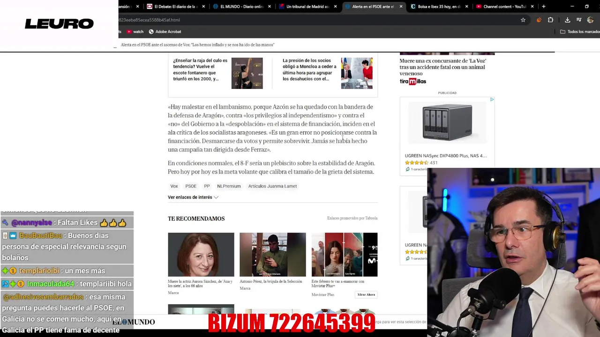The image size is (600, 337).
Task: Switch to Channel content YouTube tab
Action: (504, 7)
